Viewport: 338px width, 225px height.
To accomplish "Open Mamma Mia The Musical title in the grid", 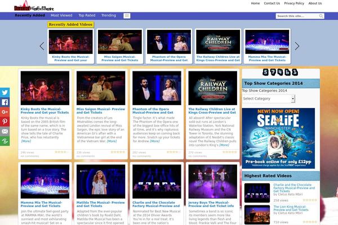I will (x=41, y=204).
